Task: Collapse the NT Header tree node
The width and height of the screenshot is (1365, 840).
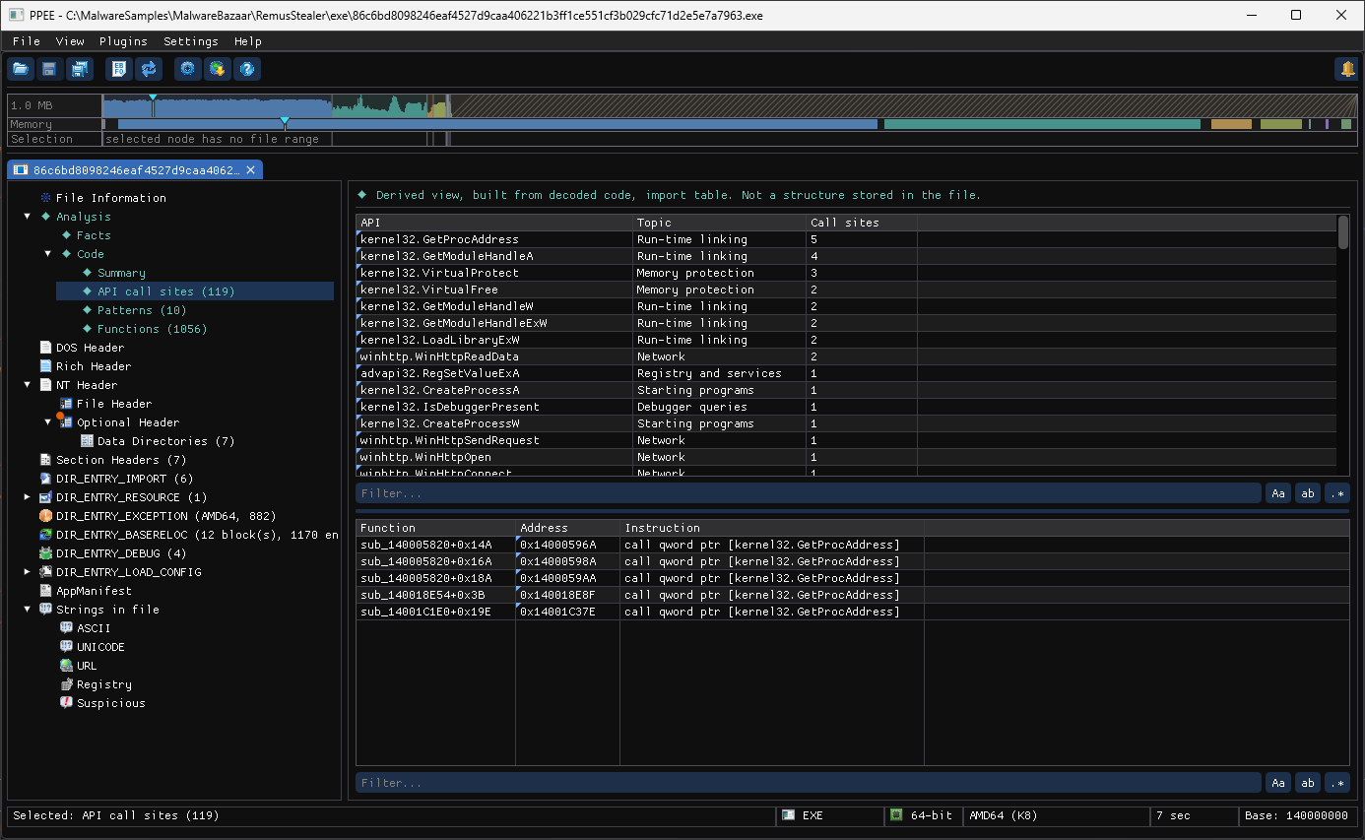Action: coord(28,385)
